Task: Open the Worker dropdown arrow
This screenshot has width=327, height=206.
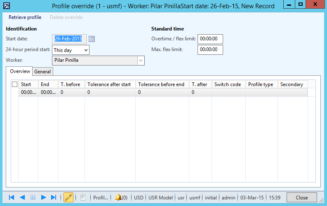Action: [x=141, y=61]
